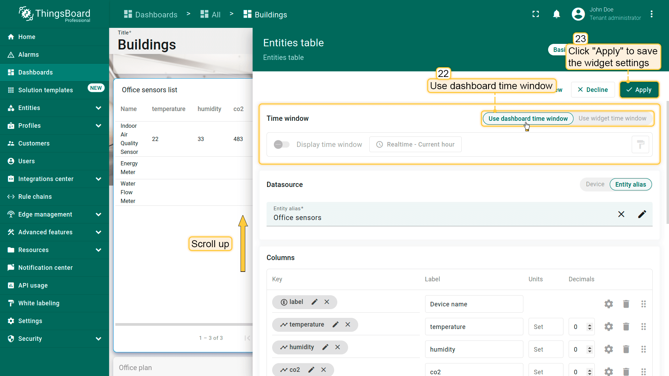Clear the Office sensors entity alias

coord(621,214)
